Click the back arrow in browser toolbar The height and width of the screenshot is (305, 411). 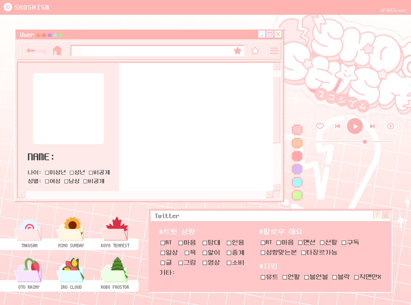tap(31, 51)
